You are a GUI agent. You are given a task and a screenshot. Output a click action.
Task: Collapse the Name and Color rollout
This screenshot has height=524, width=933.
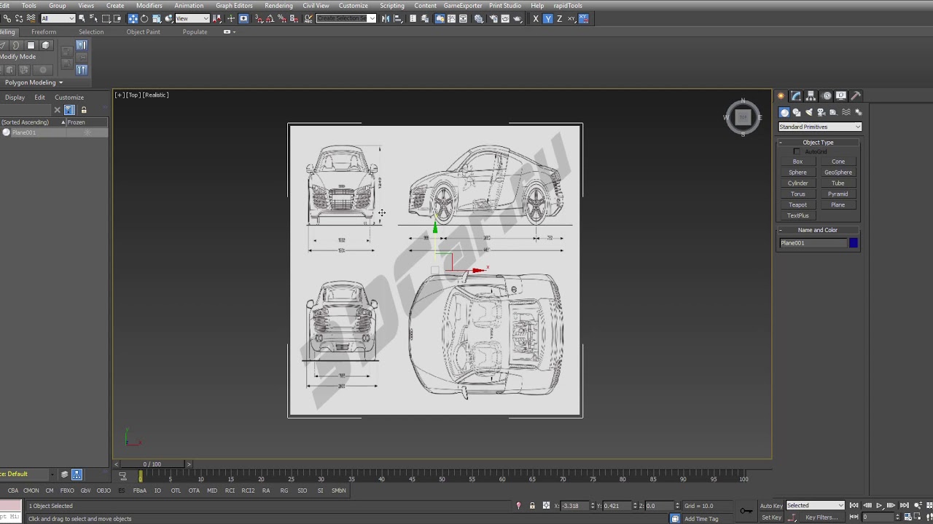click(x=818, y=230)
